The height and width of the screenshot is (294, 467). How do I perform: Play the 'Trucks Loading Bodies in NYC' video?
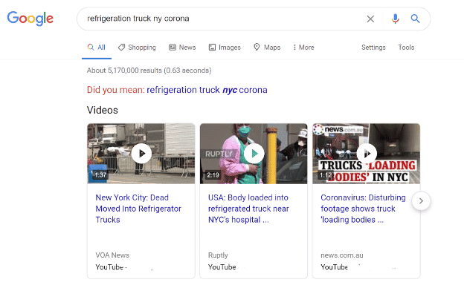[x=367, y=154]
